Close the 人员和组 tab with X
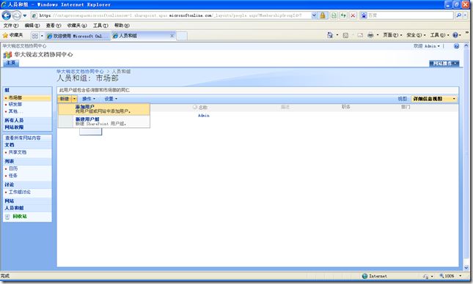473x284 pixels. coord(172,36)
